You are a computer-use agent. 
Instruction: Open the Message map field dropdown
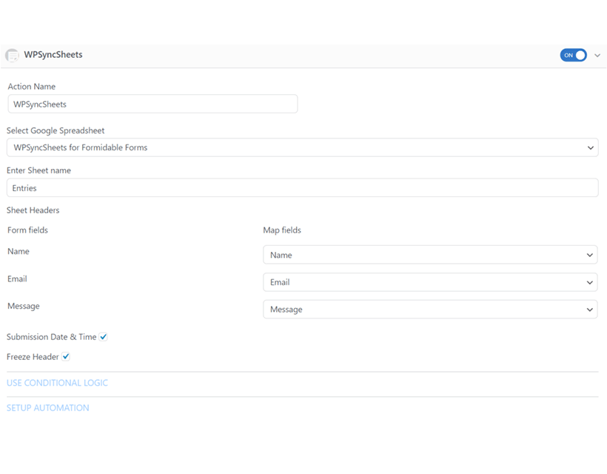430,310
